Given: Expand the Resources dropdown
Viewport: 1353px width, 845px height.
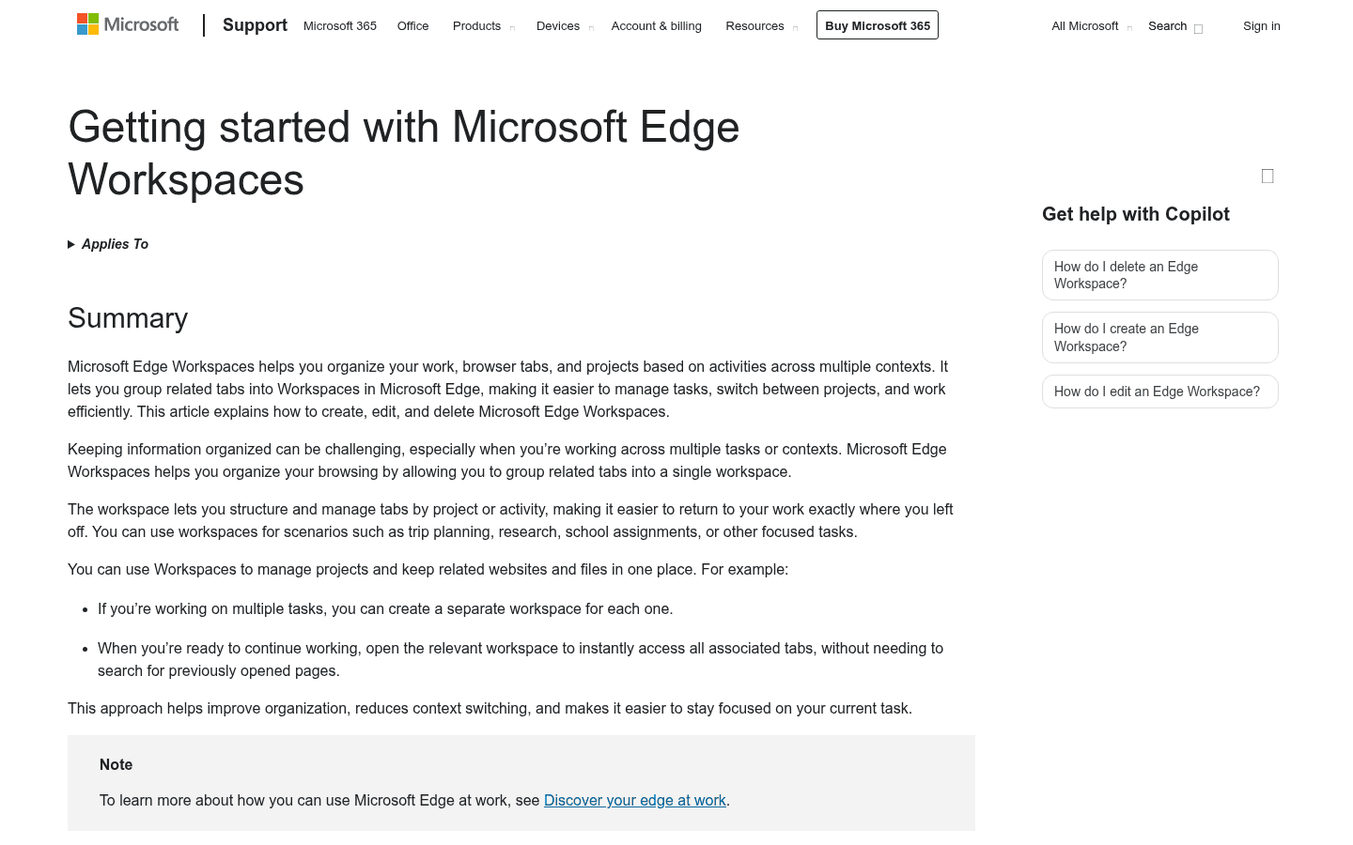Looking at the screenshot, I should (762, 26).
